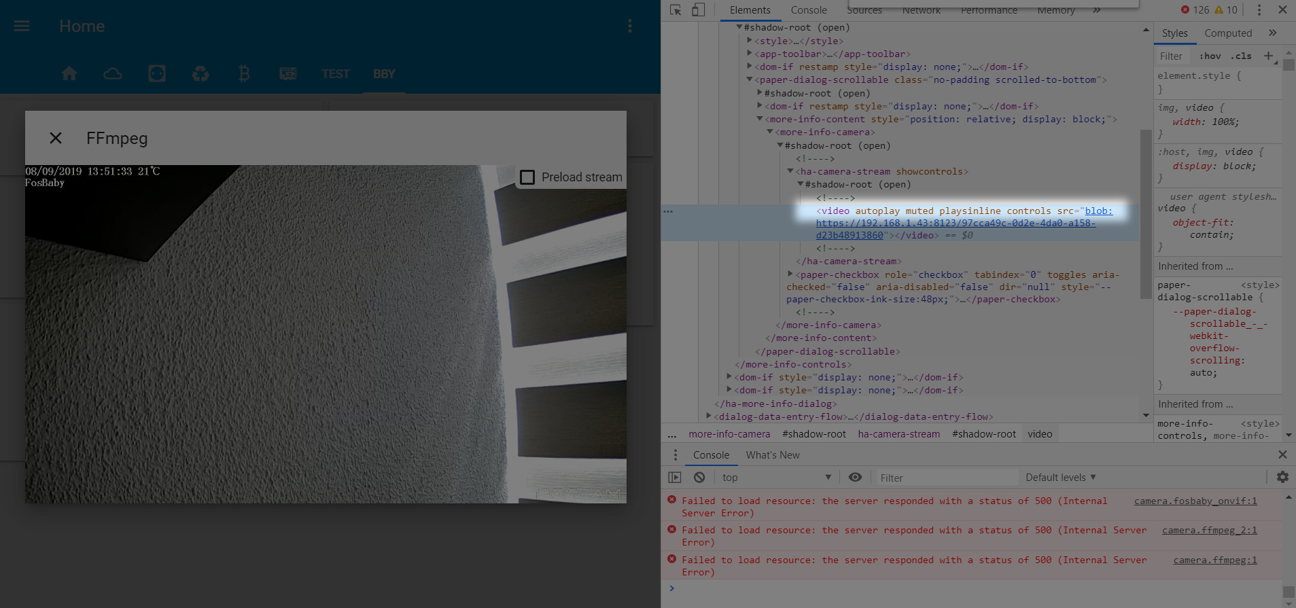Show the console sidebar
Screen dimensions: 1296x608
(x=675, y=478)
